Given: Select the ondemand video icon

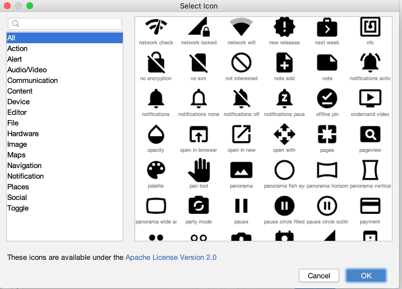Looking at the screenshot, I should click(x=370, y=98).
